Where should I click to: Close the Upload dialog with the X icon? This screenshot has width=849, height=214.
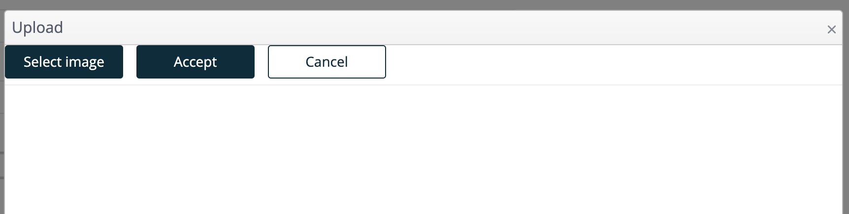(831, 29)
